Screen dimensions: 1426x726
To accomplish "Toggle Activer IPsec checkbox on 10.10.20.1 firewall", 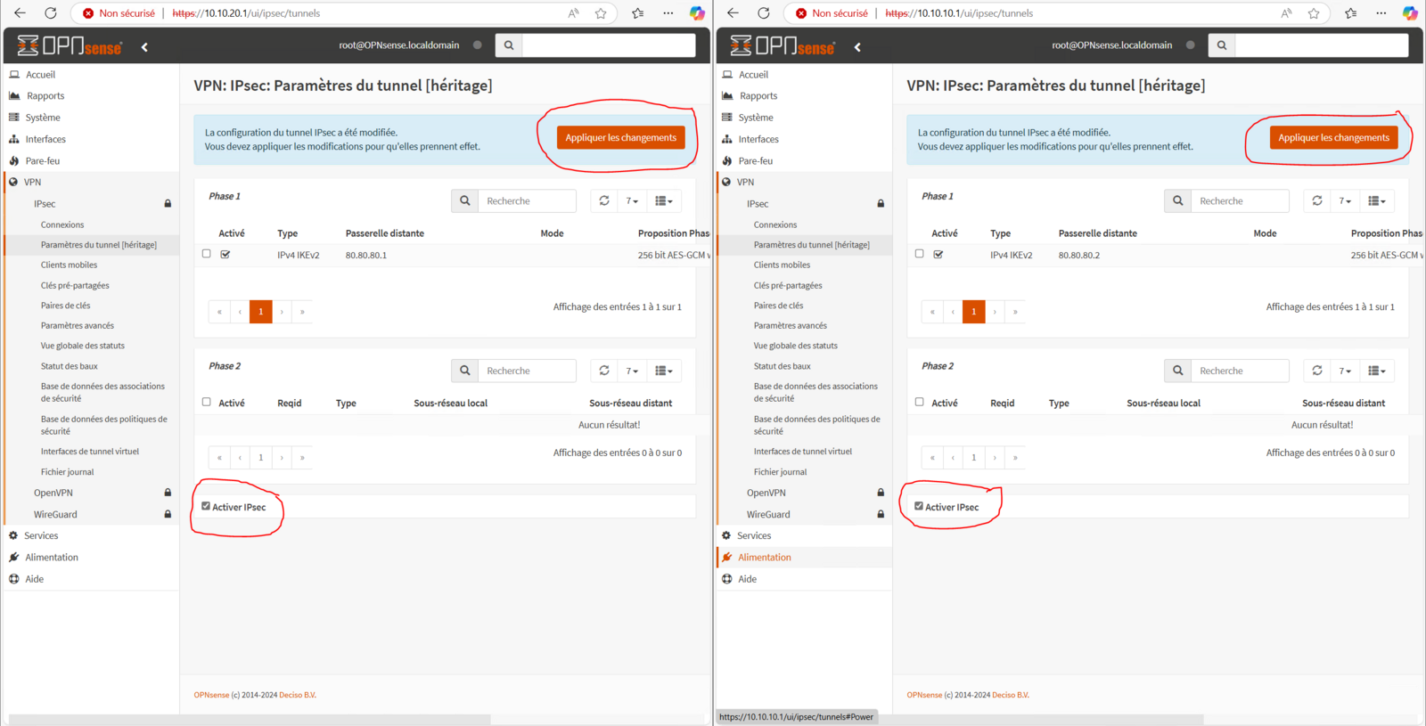I will (x=206, y=506).
